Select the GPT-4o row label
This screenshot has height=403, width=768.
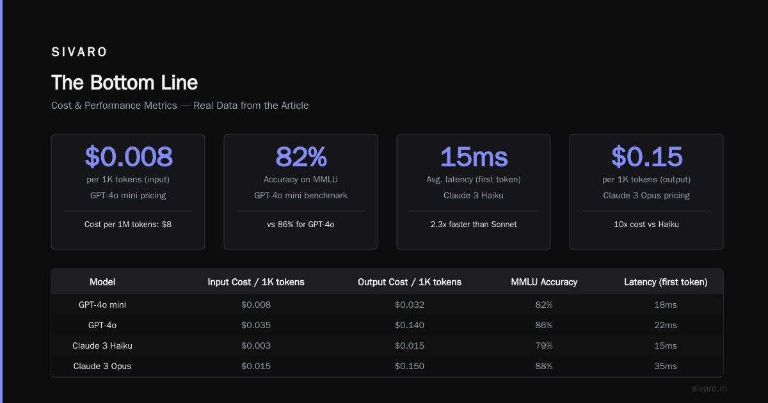tap(102, 325)
